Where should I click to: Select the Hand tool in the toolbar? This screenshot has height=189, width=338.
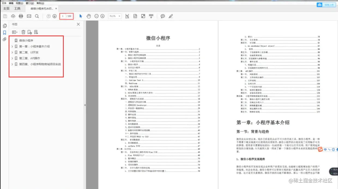[x=89, y=16]
